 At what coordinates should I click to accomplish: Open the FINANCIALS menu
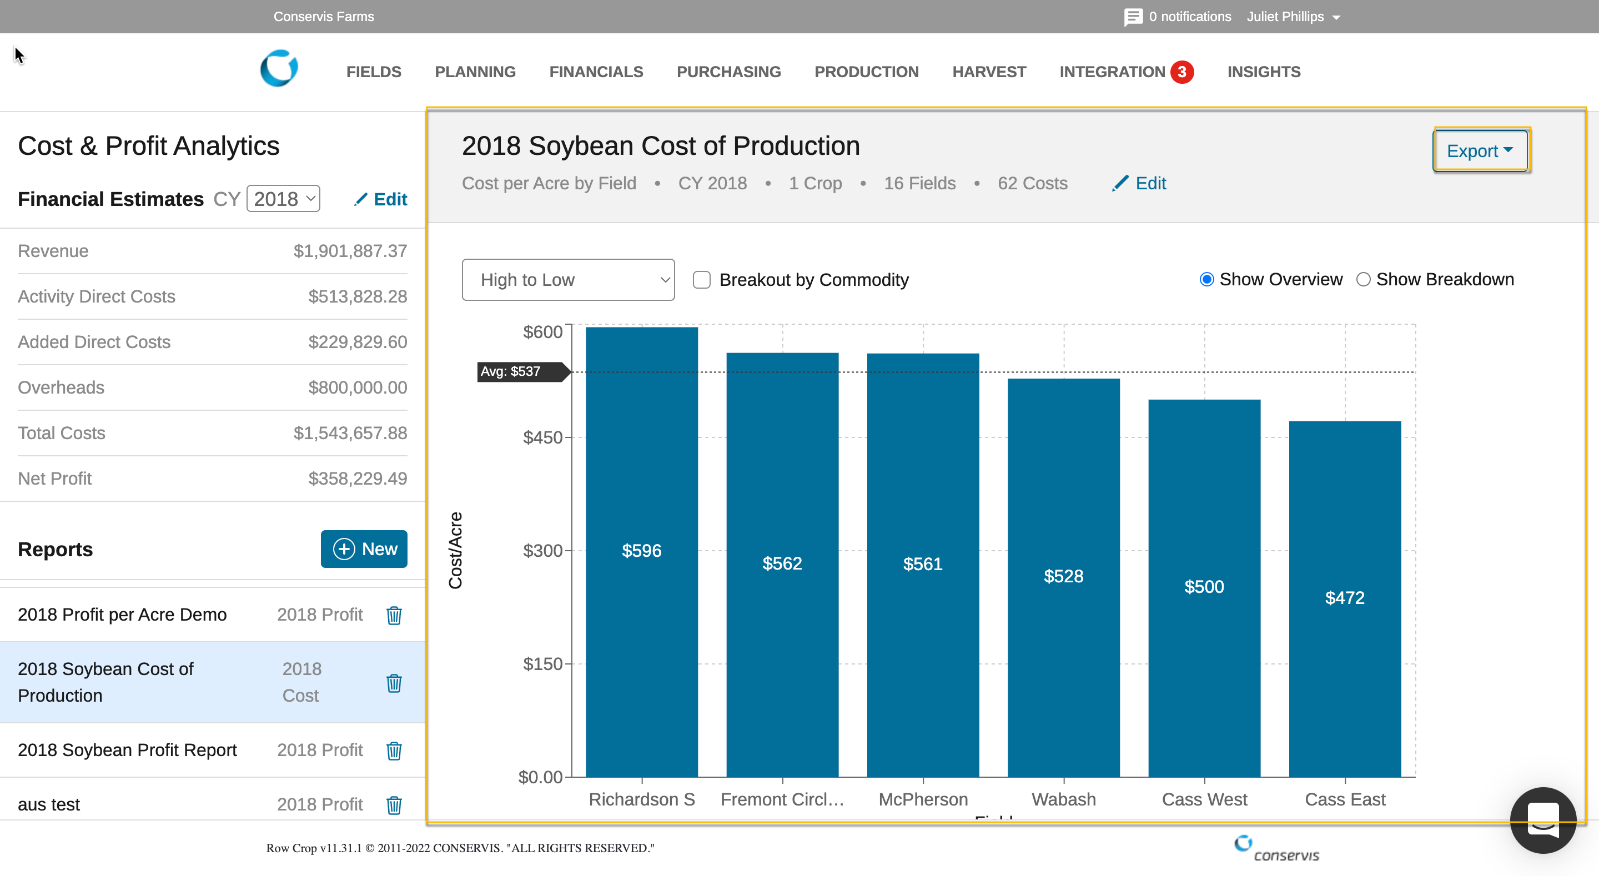596,72
